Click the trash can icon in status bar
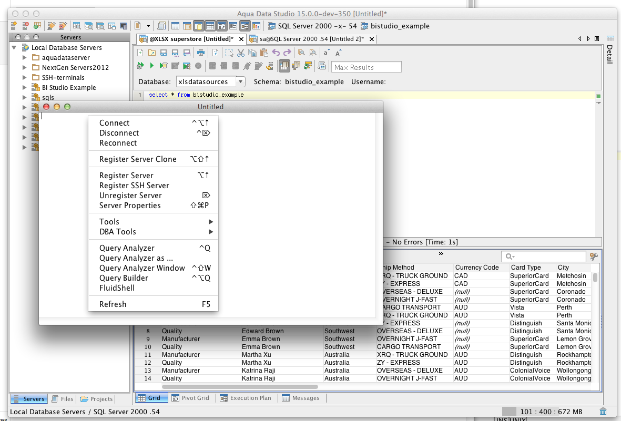 pyautogui.click(x=603, y=412)
